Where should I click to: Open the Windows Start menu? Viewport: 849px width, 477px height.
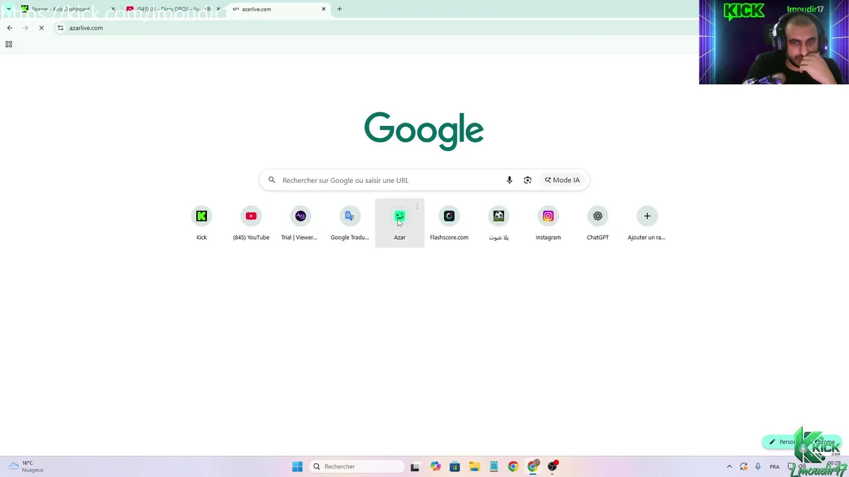pos(297,466)
